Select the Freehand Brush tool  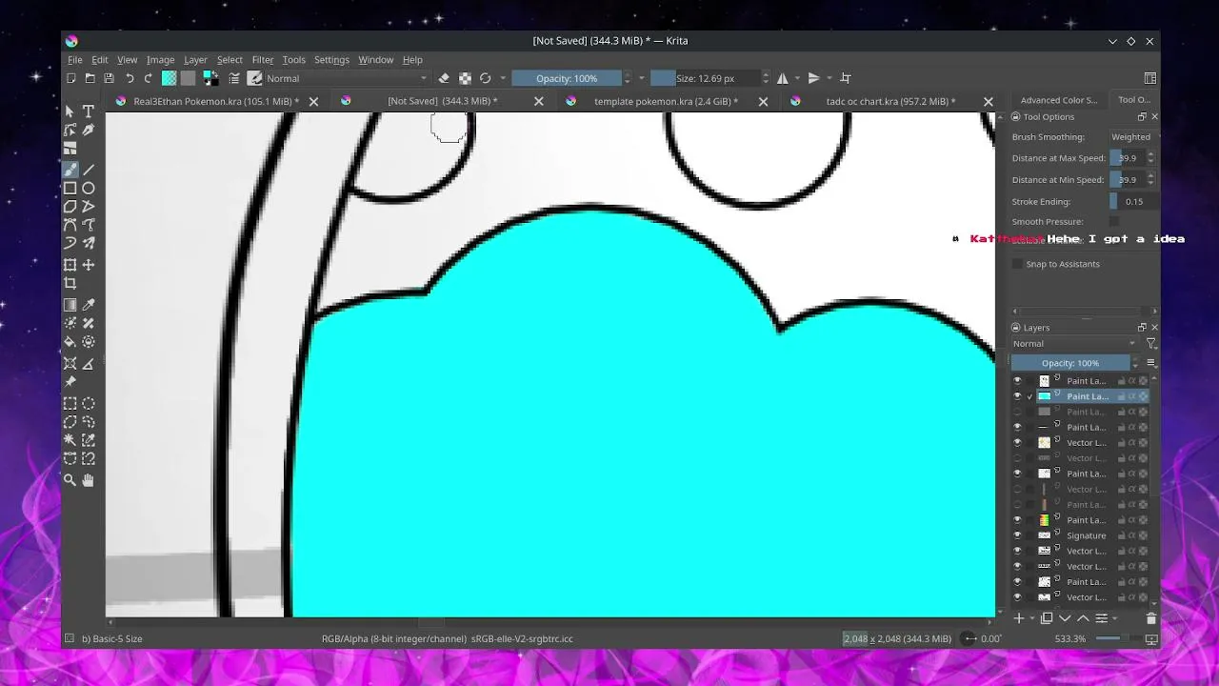[x=70, y=170]
